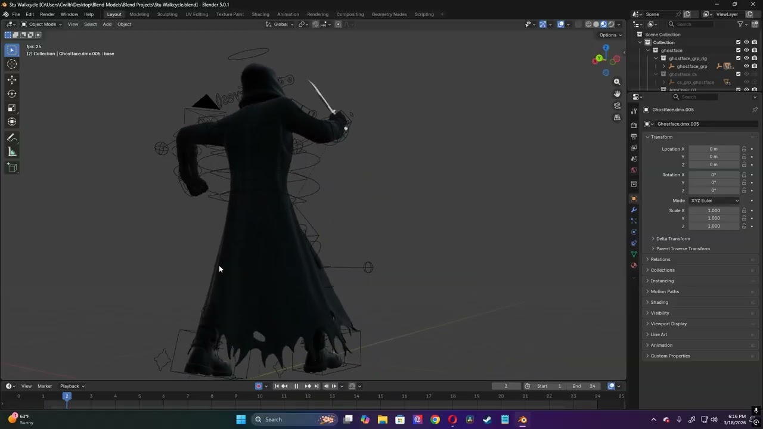Expand the ghostface_grp tree item
Image resolution: width=763 pixels, height=429 pixels.
[x=663, y=66]
